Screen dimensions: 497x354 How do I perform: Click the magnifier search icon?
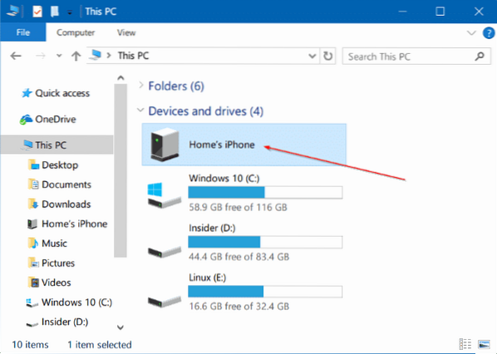click(x=480, y=57)
